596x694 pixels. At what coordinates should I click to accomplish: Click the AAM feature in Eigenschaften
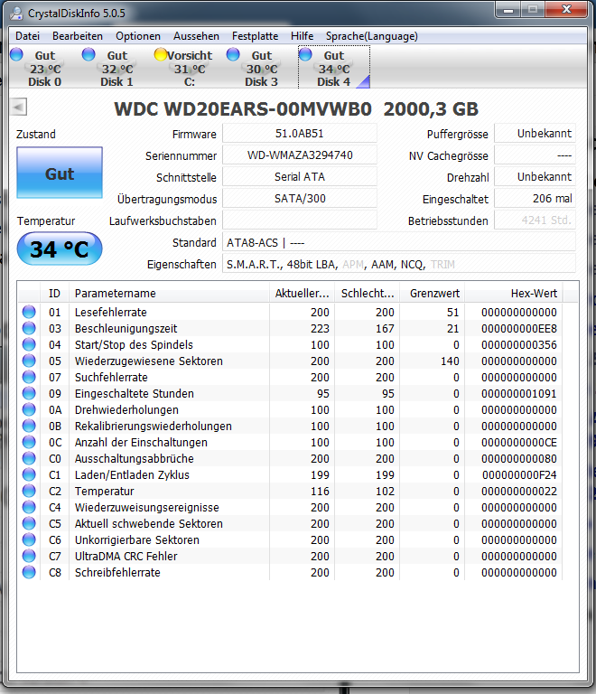coord(383,265)
